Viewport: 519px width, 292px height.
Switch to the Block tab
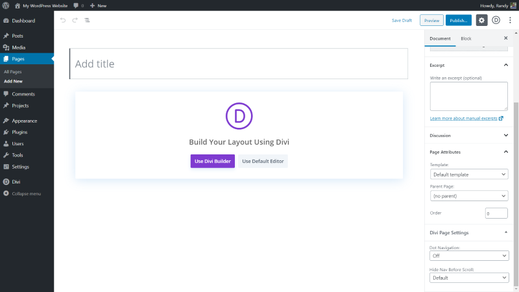(x=466, y=38)
